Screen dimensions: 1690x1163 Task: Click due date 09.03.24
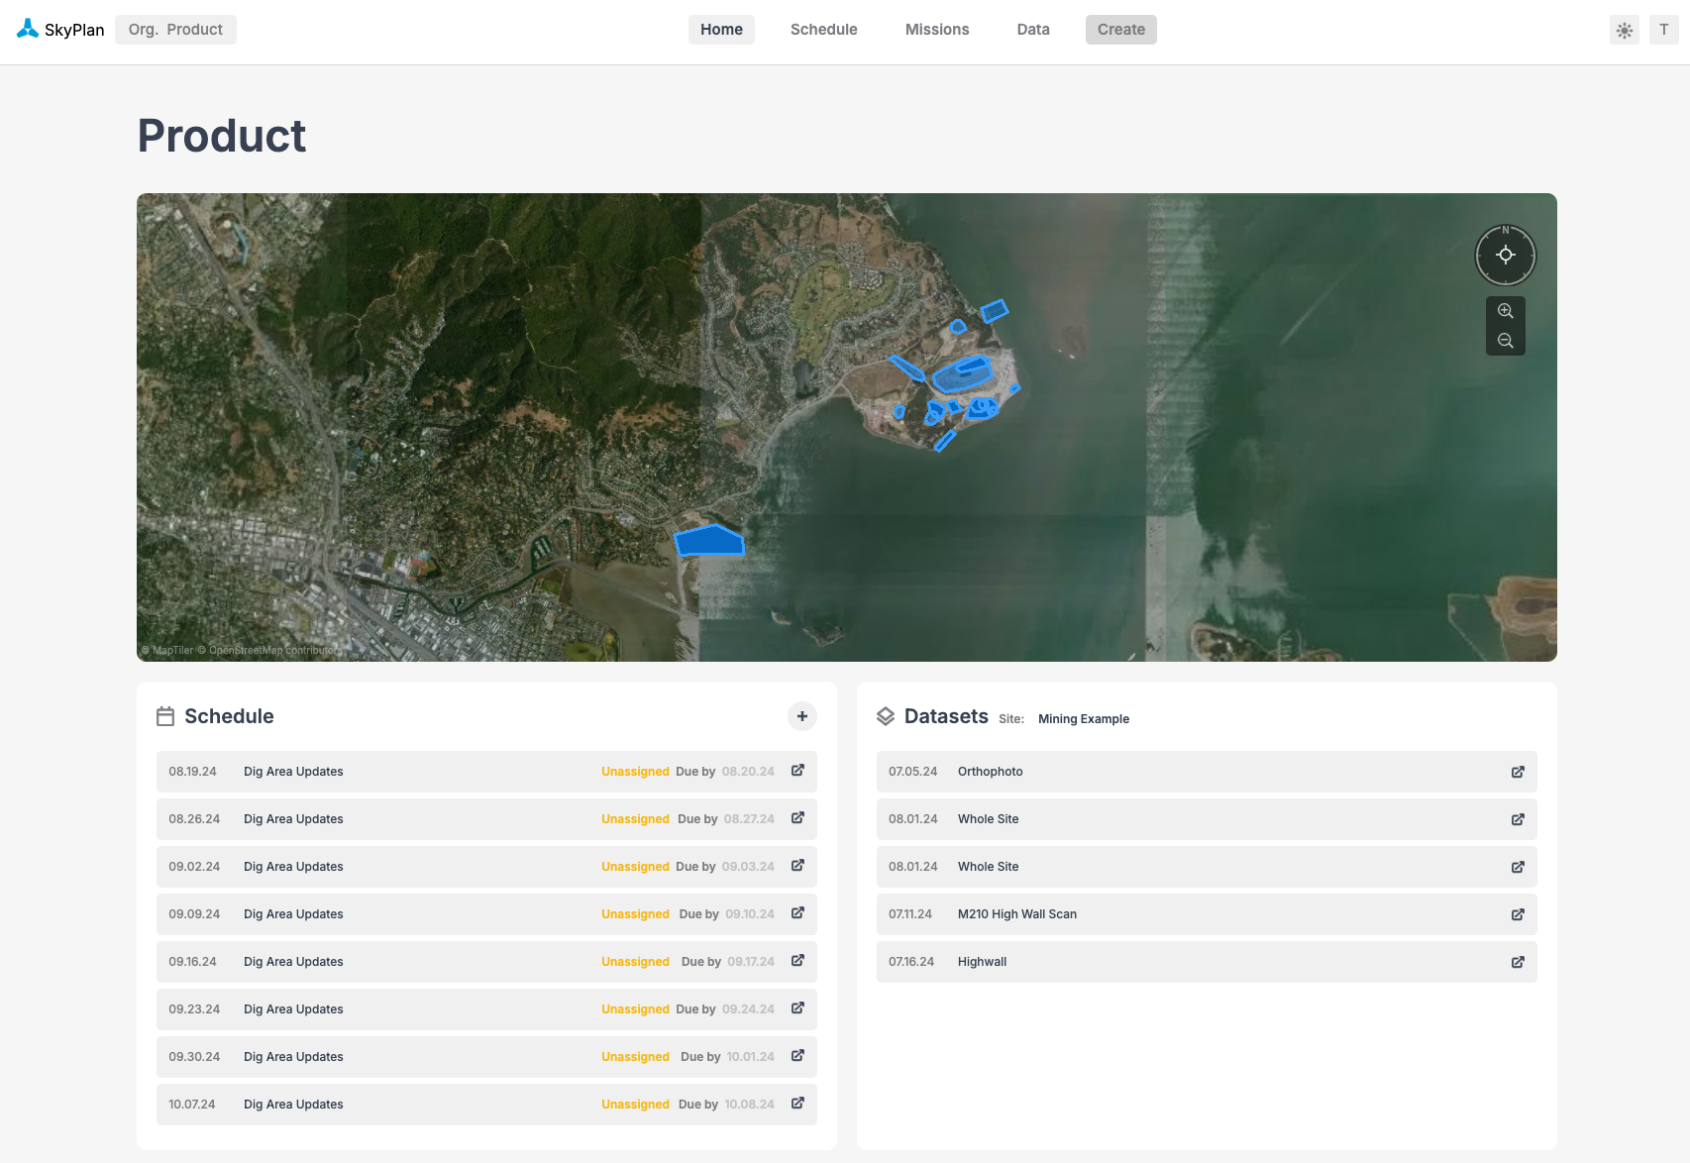pyautogui.click(x=748, y=867)
